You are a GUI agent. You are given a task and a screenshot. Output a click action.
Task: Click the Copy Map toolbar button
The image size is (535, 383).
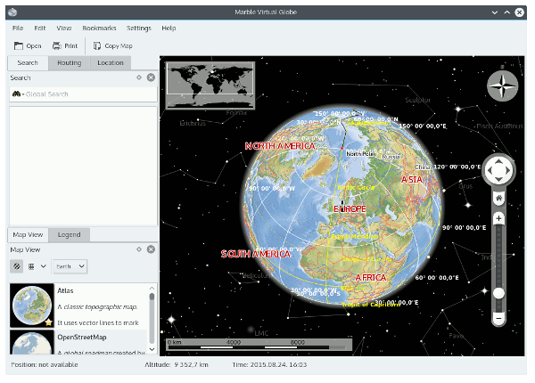click(x=113, y=45)
